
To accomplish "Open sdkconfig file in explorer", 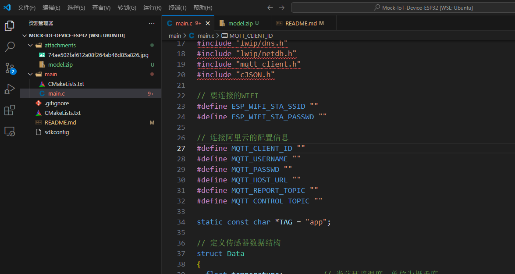I will click(x=57, y=132).
